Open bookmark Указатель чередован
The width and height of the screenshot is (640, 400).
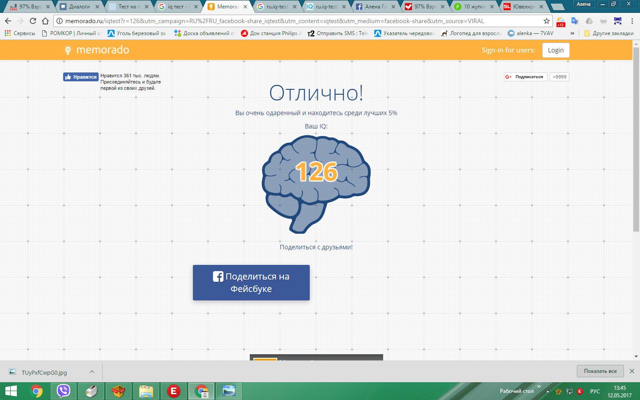pyautogui.click(x=405, y=33)
